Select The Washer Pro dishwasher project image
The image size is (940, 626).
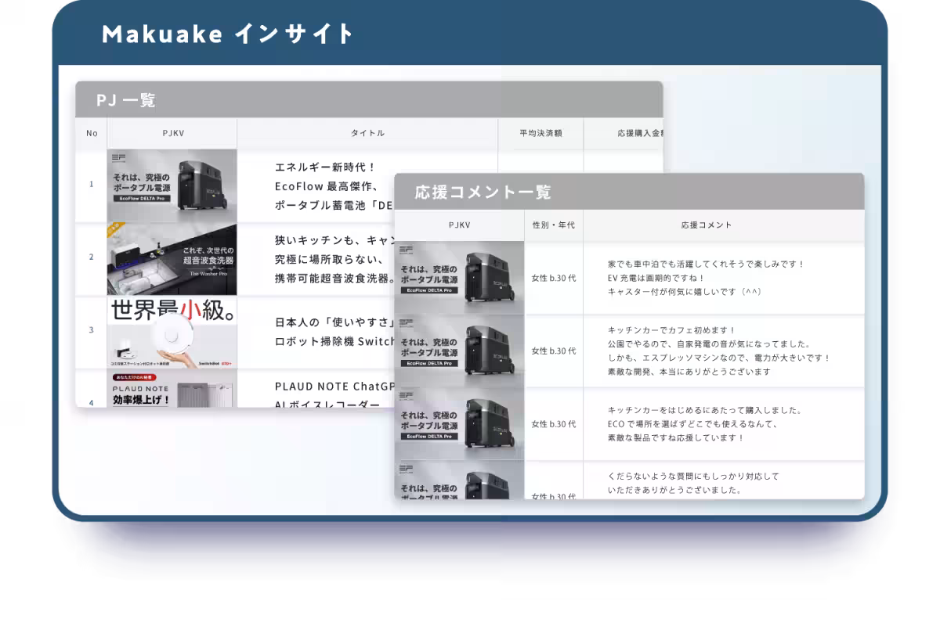(x=174, y=257)
